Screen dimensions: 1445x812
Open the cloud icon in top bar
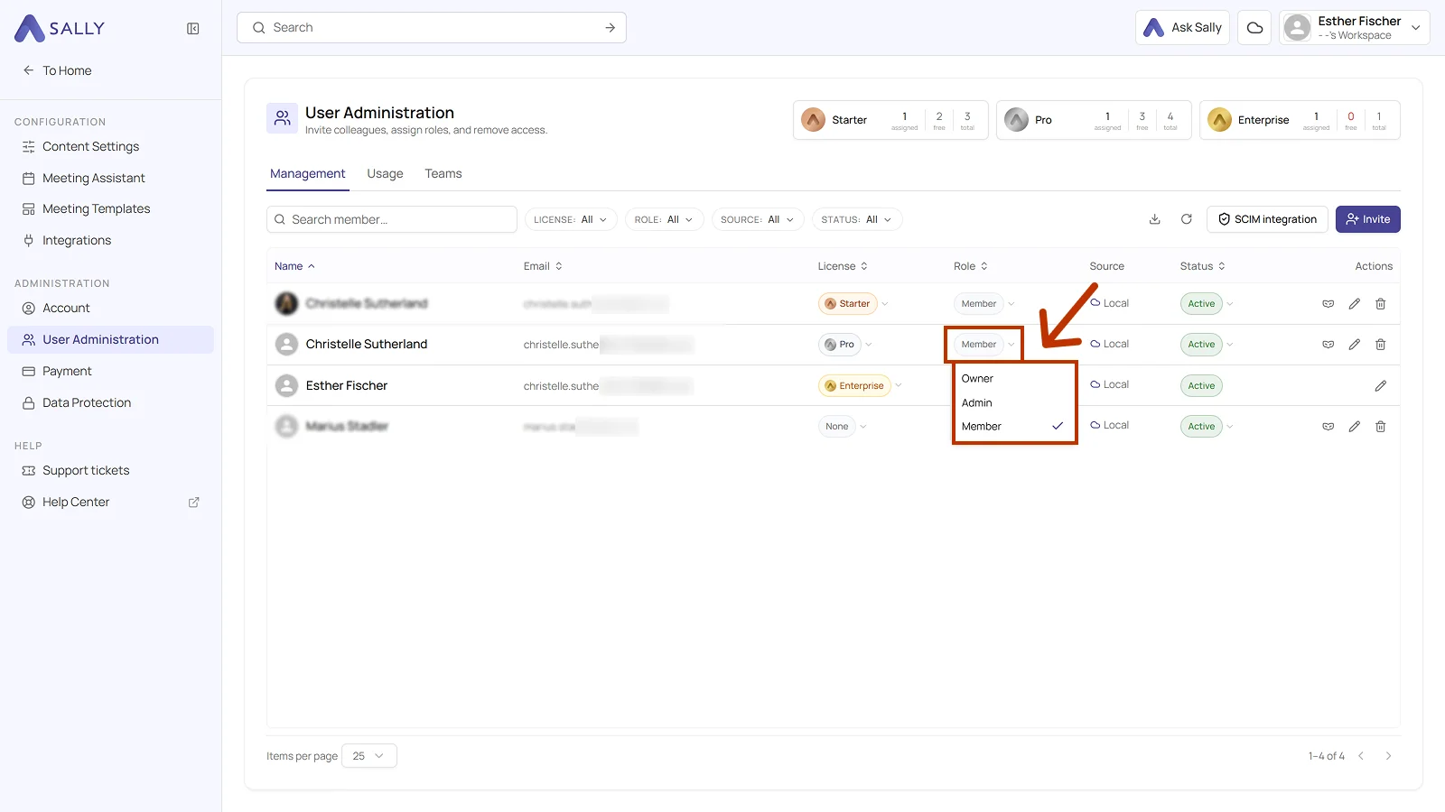point(1254,28)
